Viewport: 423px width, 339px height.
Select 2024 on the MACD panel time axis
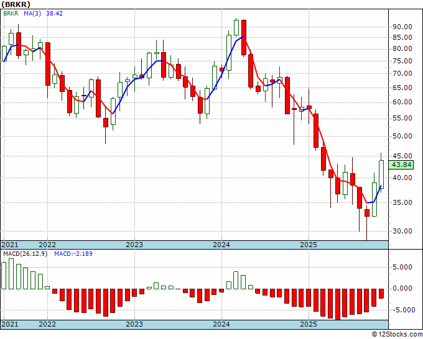tap(221, 324)
